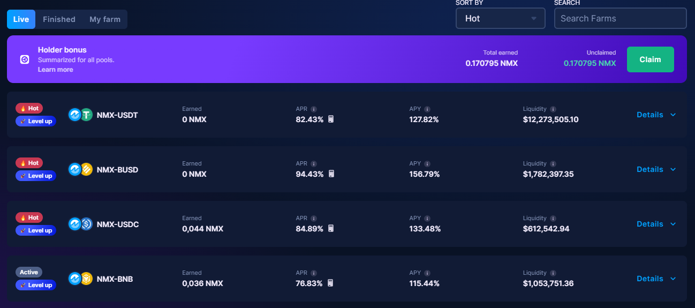Click Liquidity info icon in NMX-USDC row
Viewport: 695px width, 308px height.
coord(553,219)
